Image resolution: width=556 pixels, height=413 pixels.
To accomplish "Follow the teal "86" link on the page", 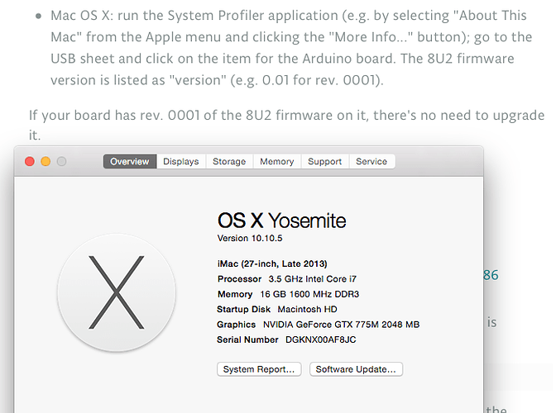I will (491, 275).
